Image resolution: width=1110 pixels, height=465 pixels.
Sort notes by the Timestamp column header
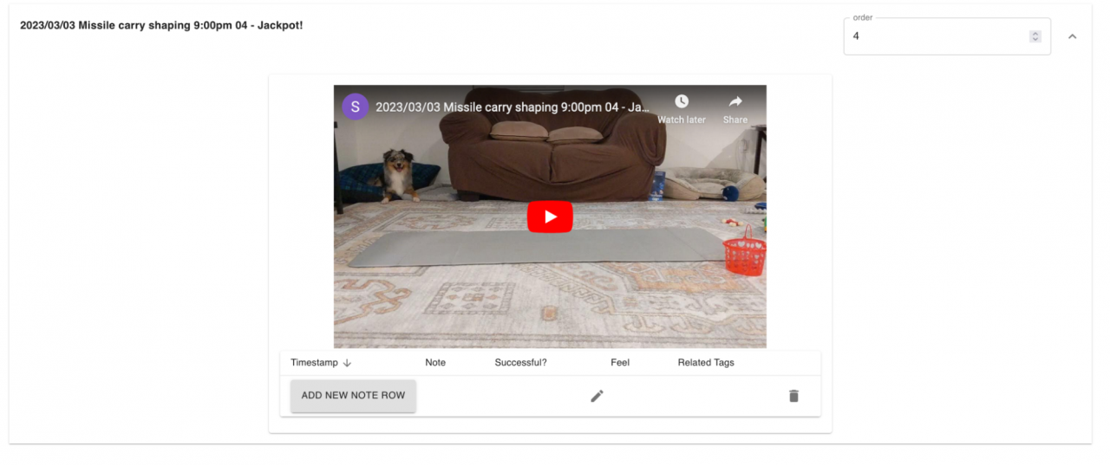tap(314, 363)
